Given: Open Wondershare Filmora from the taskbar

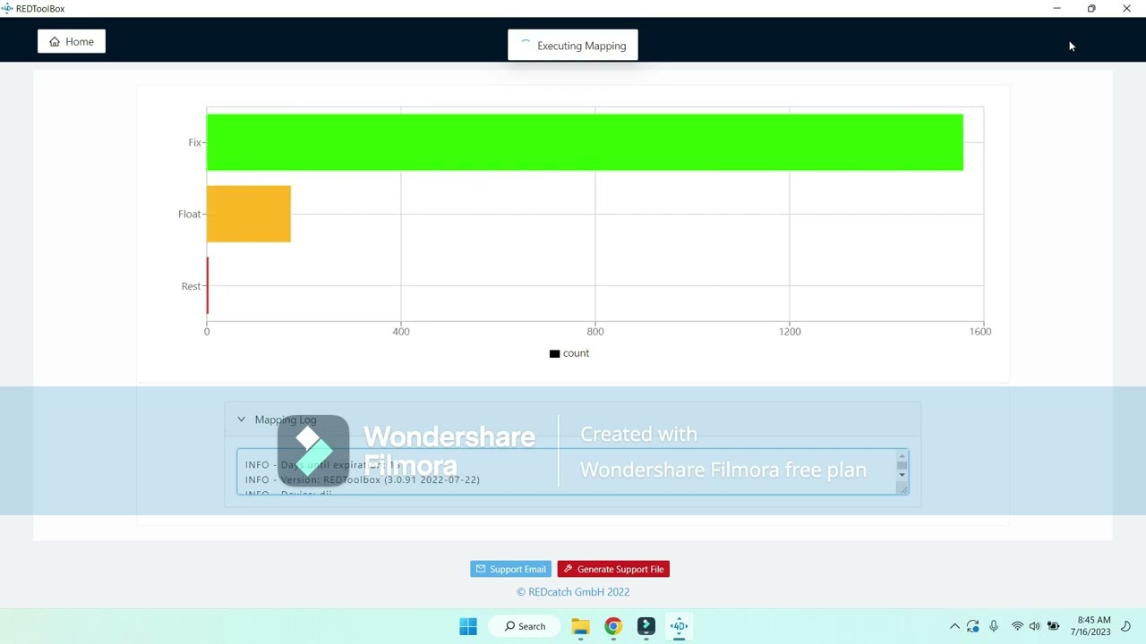Looking at the screenshot, I should 646,626.
